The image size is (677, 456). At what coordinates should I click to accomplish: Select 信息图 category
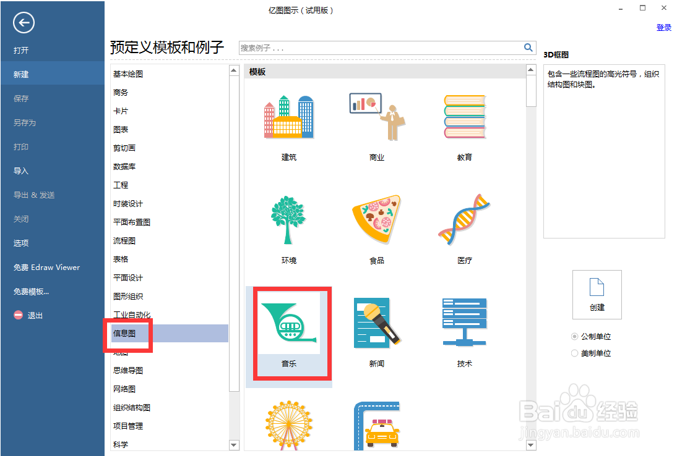tap(170, 334)
